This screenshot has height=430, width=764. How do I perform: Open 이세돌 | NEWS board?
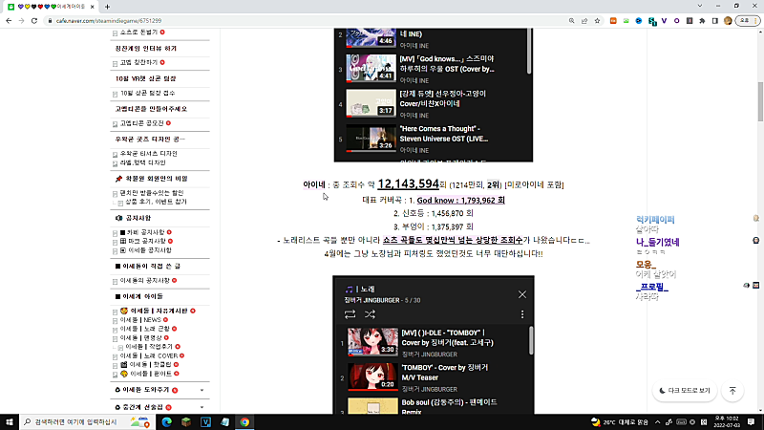[x=140, y=320]
